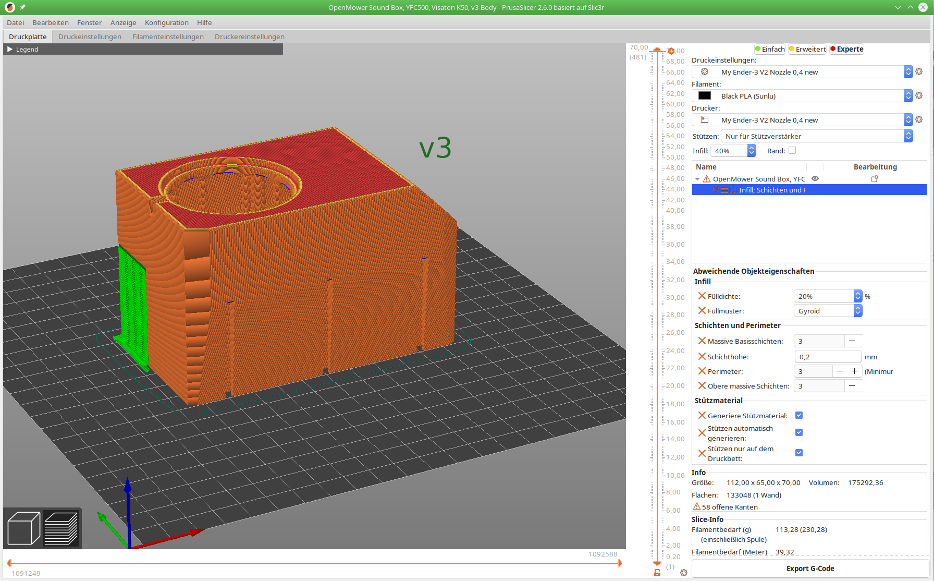Decrease Obere massive Schichten with minus button
The height and width of the screenshot is (581, 934).
pyautogui.click(x=852, y=385)
